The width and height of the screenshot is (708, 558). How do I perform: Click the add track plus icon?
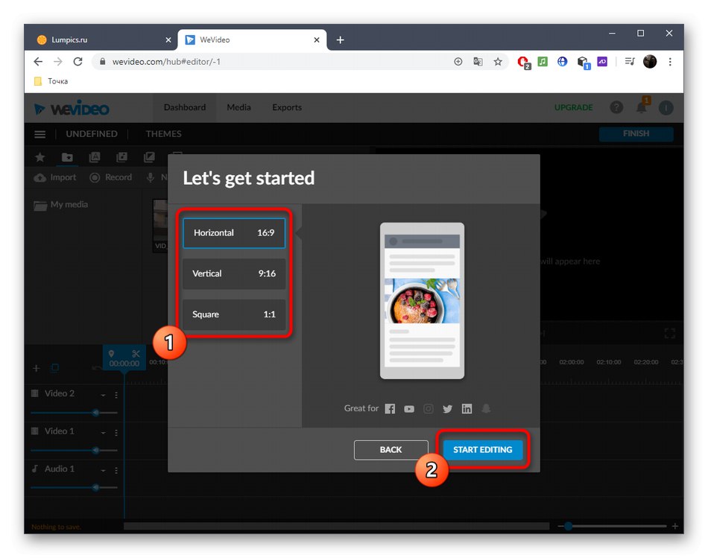point(37,368)
